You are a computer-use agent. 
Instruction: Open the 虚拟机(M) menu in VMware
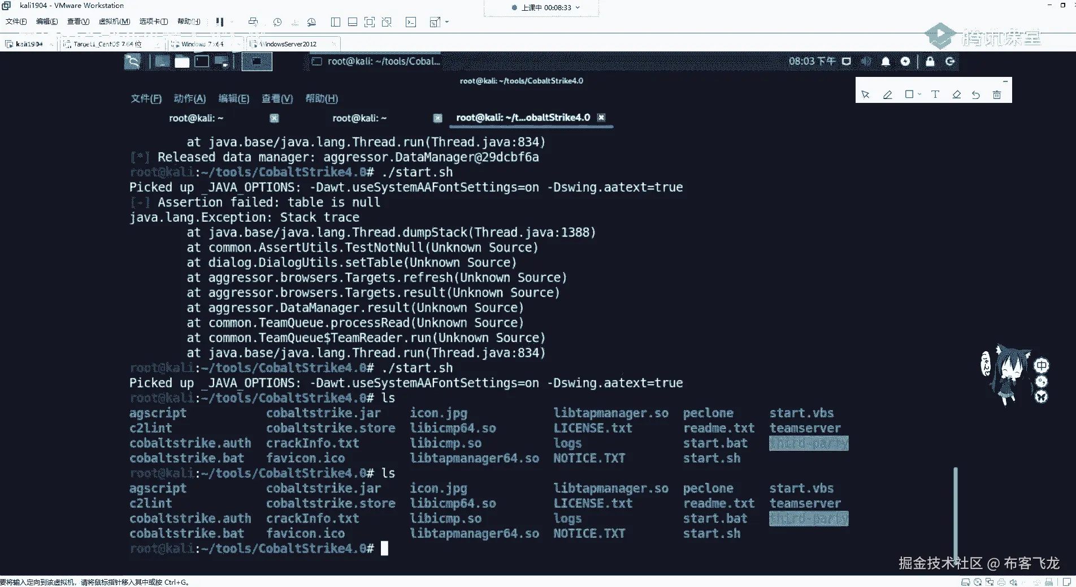[114, 21]
